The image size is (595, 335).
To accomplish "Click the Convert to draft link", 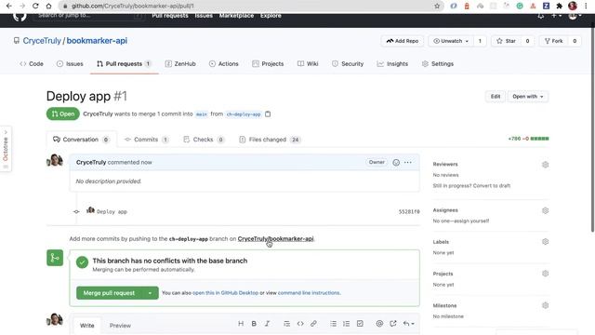I will [x=492, y=186].
